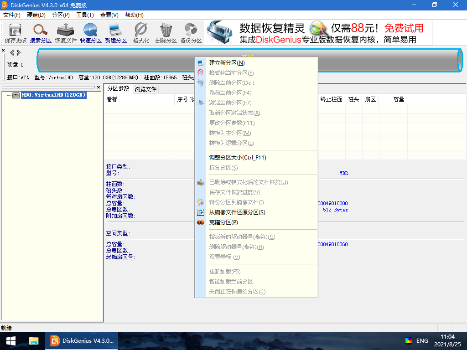Open 恢复文件 from toolbar

click(x=66, y=33)
